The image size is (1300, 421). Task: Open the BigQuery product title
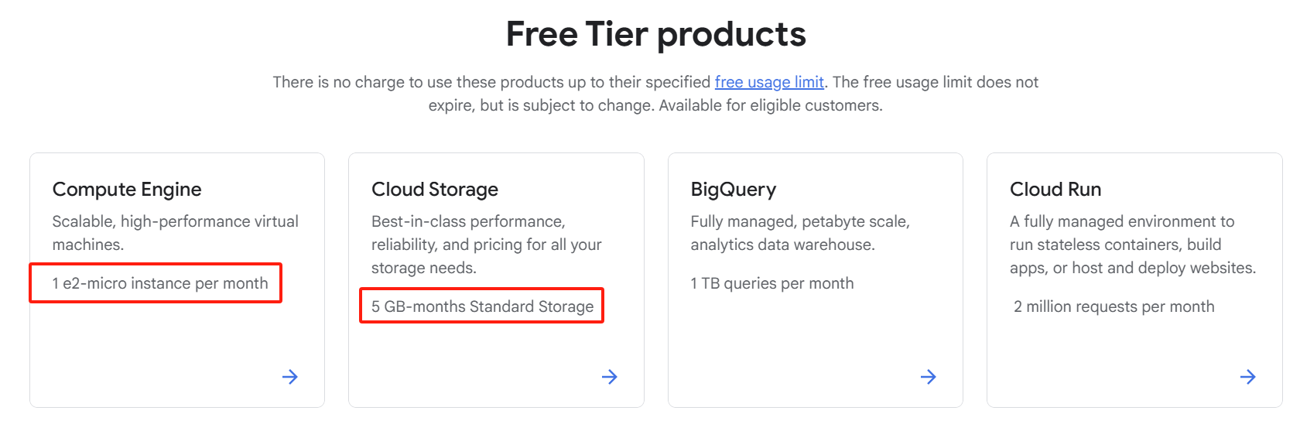pos(734,190)
